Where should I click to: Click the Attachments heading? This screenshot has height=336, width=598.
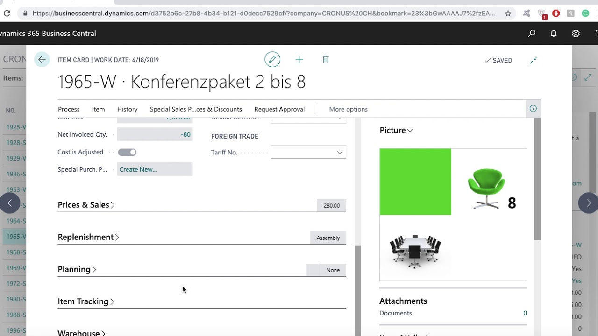coord(403,301)
